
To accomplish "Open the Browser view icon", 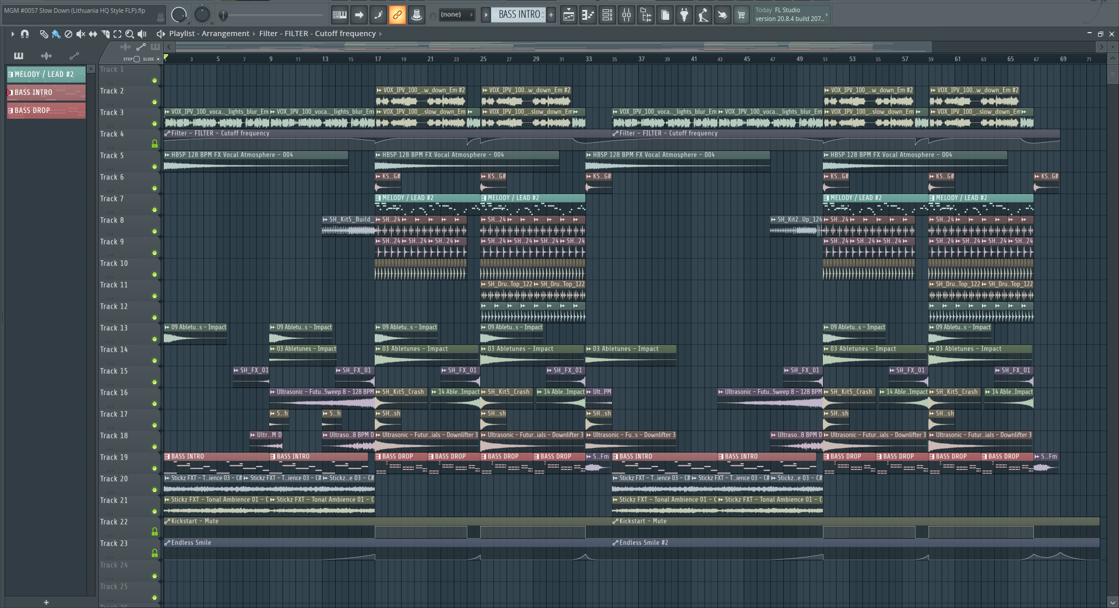I will pyautogui.click(x=646, y=15).
